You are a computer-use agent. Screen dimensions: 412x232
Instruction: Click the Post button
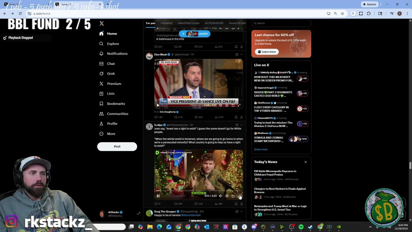[117, 147]
